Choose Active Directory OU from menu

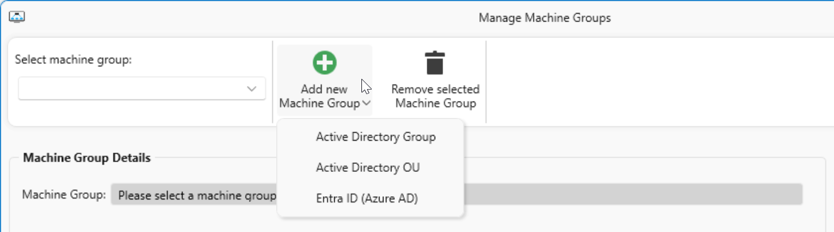pos(368,168)
